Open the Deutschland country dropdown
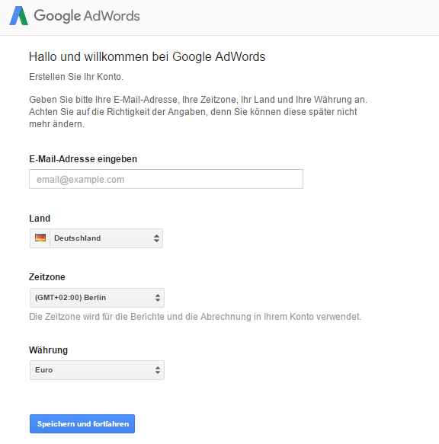The width and height of the screenshot is (439, 444). (x=96, y=238)
